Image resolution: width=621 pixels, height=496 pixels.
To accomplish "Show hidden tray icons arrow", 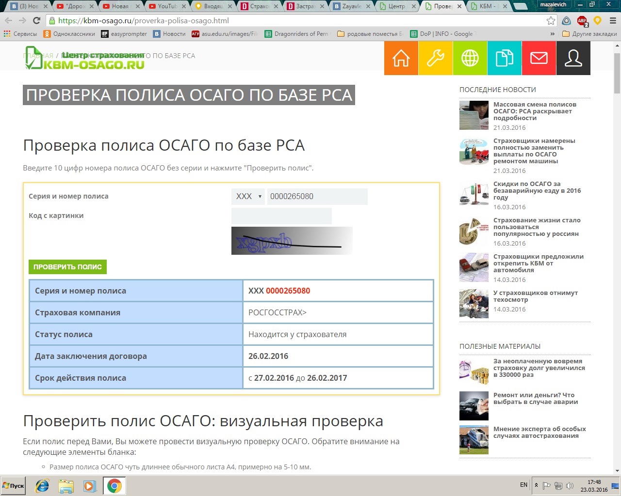I will coord(536,485).
